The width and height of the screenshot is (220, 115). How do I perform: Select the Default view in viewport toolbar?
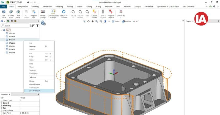point(116,21)
